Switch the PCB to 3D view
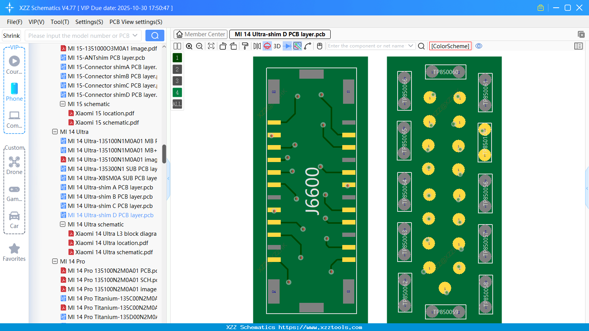 277,46
